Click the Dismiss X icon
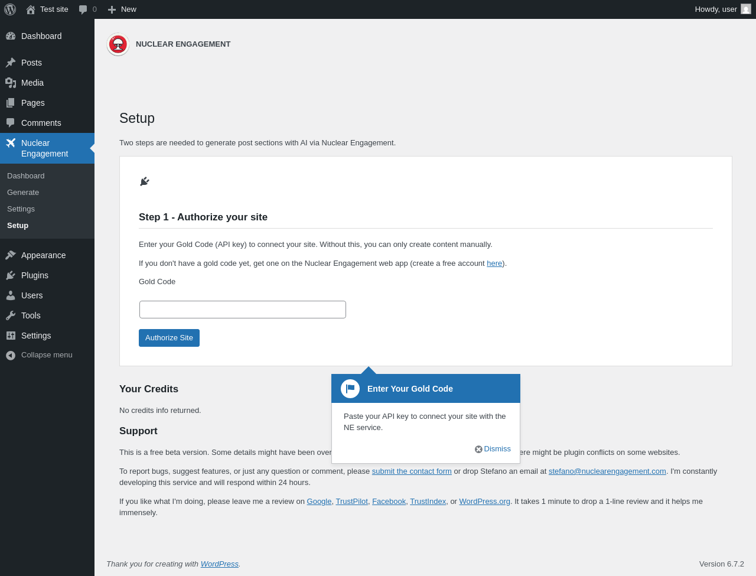 (x=478, y=449)
